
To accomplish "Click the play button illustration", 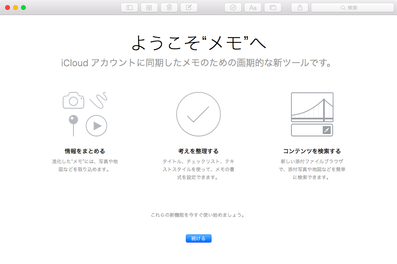I will click(x=96, y=126).
